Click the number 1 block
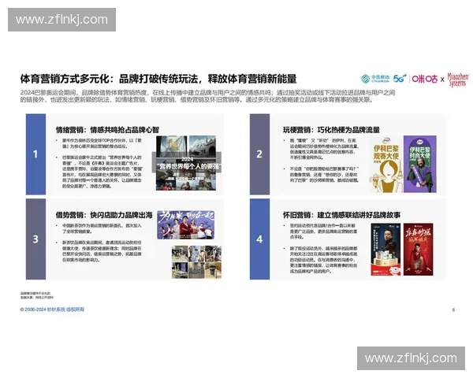The image size is (473, 378). [35, 154]
